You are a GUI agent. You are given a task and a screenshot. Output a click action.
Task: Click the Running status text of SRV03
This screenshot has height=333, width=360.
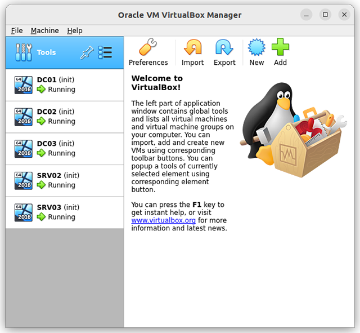pos(61,217)
